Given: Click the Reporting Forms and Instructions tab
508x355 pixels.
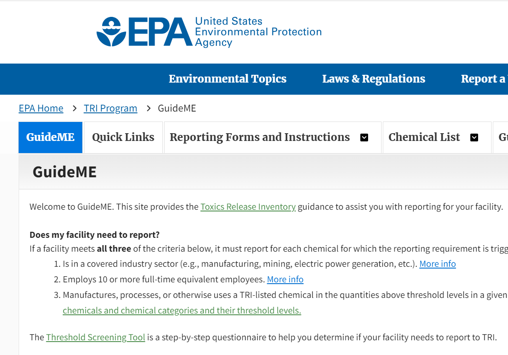Looking at the screenshot, I should pyautogui.click(x=260, y=137).
